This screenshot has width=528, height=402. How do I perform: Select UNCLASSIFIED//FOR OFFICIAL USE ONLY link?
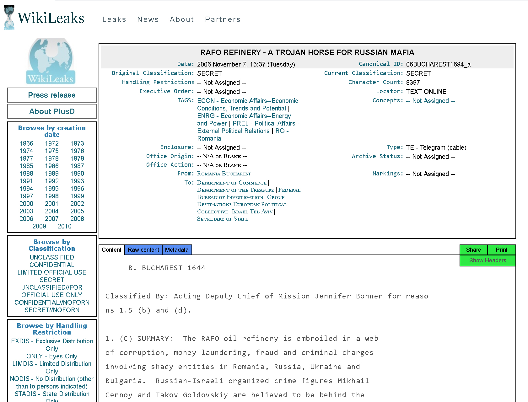coord(52,291)
